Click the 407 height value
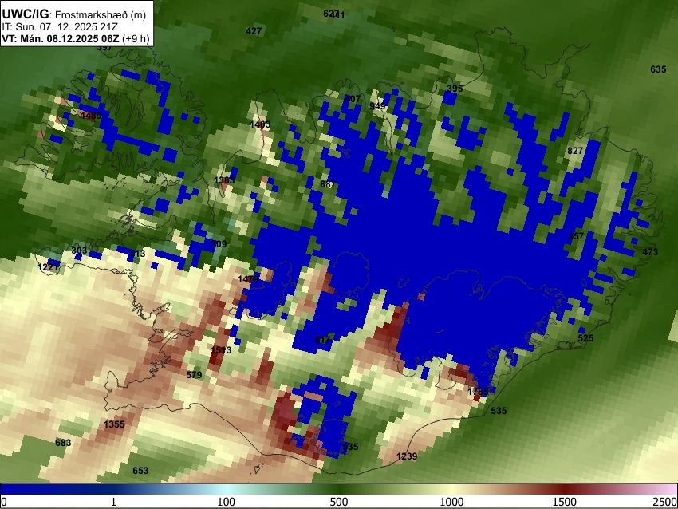The height and width of the screenshot is (509, 678). [x=353, y=99]
